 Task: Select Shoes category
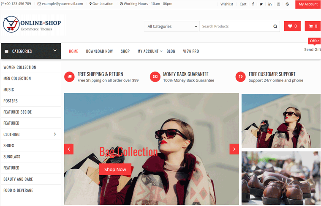(x=31, y=146)
